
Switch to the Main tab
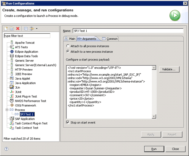point(70,39)
